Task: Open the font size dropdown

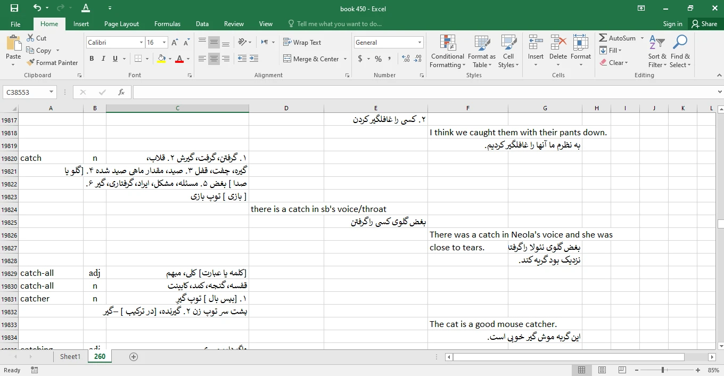Action: click(x=164, y=43)
